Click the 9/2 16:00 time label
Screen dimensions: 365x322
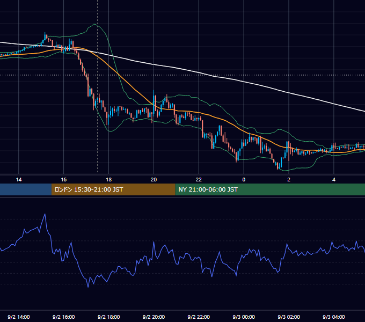63,317
